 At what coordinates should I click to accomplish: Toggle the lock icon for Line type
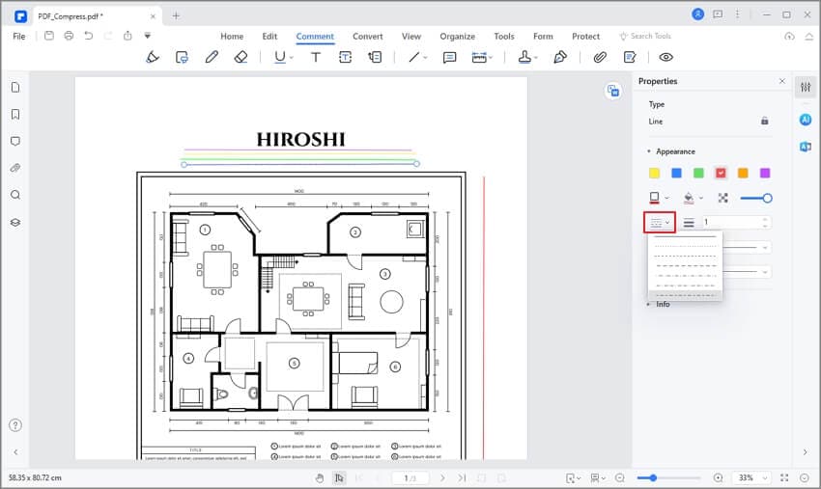764,121
